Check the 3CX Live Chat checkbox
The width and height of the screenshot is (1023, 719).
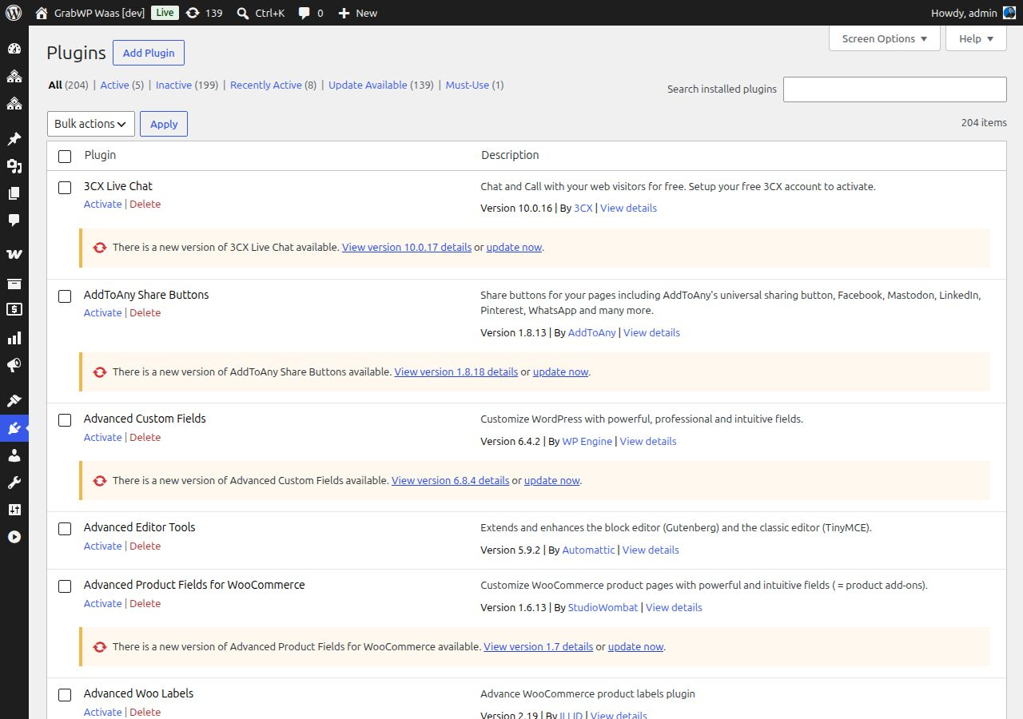66,188
